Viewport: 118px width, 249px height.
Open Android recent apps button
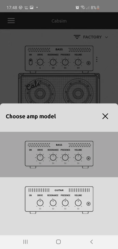click(25, 242)
